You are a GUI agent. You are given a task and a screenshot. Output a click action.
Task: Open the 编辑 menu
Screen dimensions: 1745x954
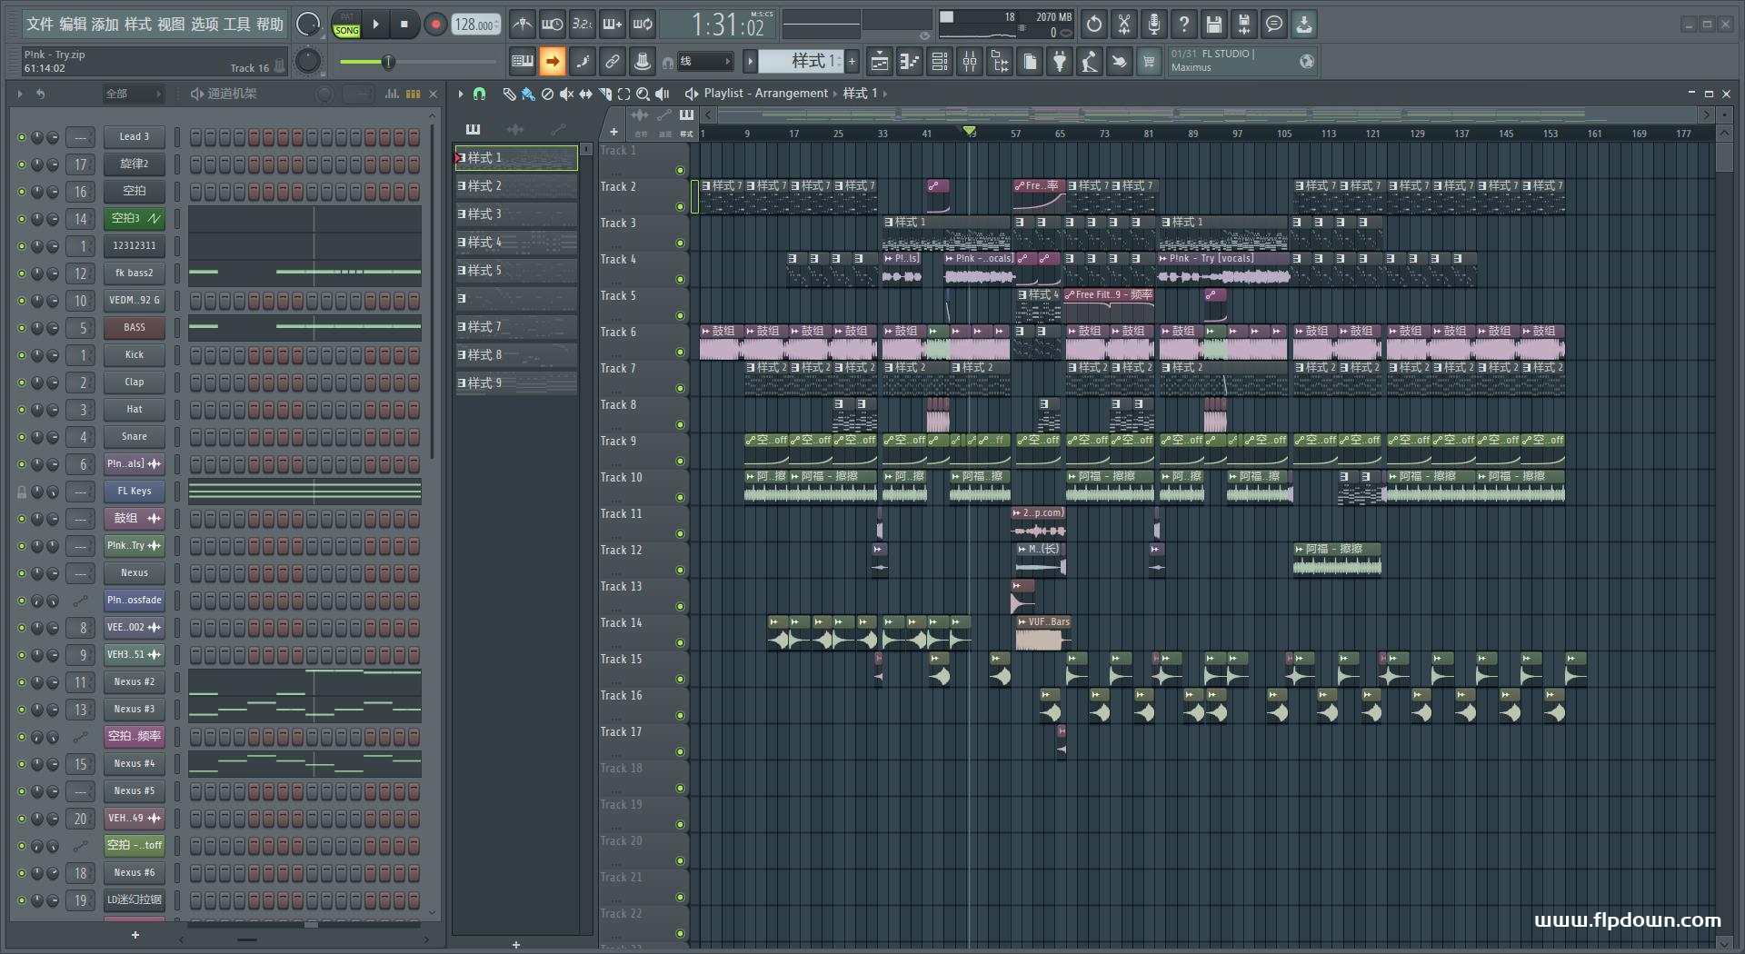(73, 25)
